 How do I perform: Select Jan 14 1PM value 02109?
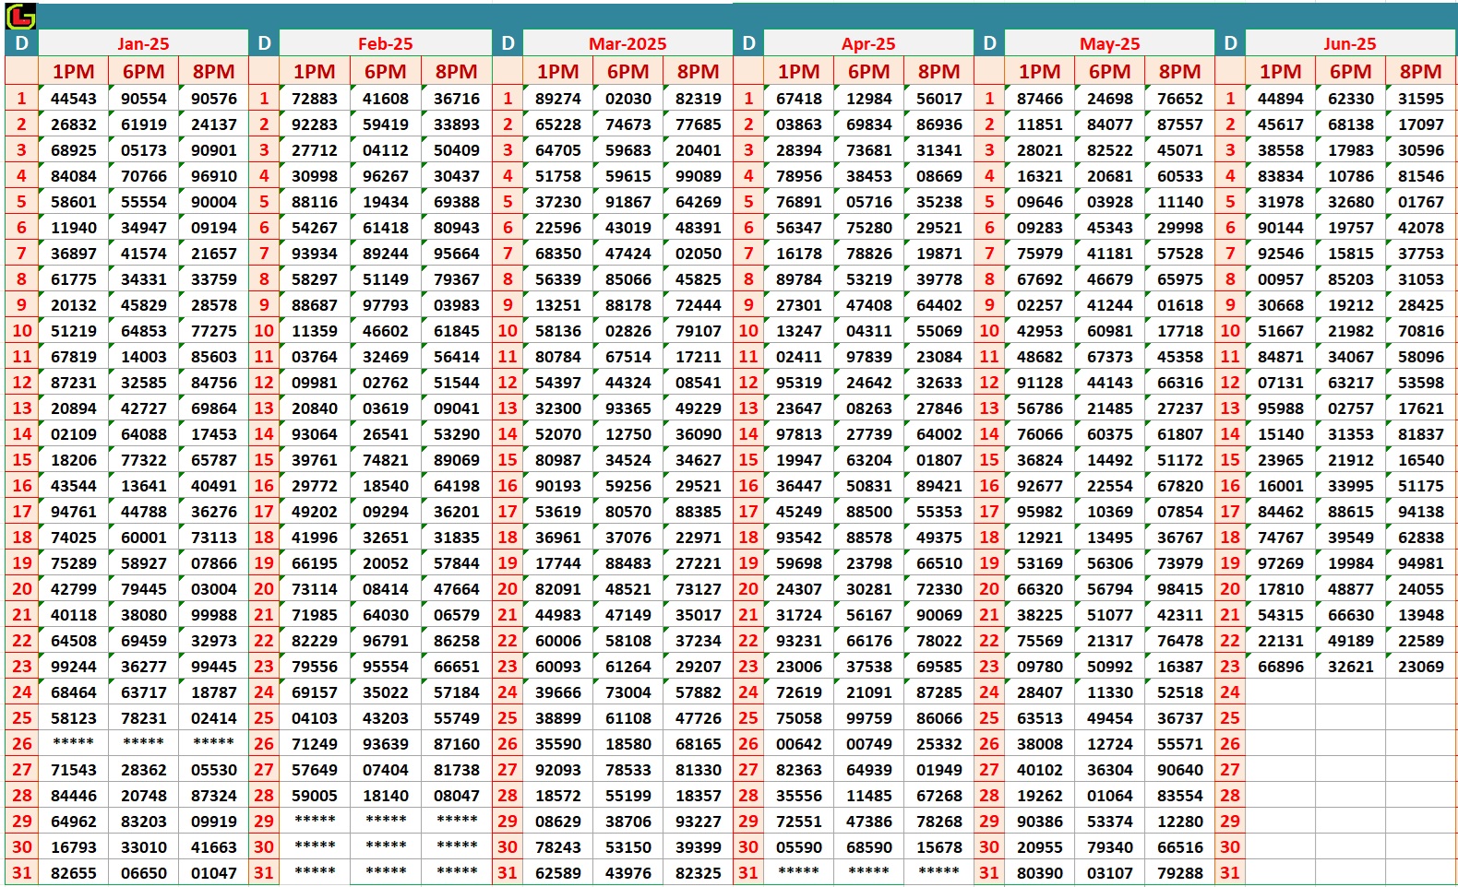click(x=74, y=433)
